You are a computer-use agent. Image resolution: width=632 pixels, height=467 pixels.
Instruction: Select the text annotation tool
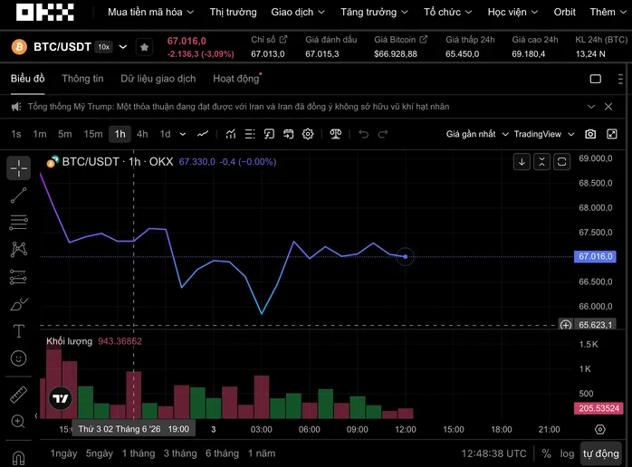[18, 331]
